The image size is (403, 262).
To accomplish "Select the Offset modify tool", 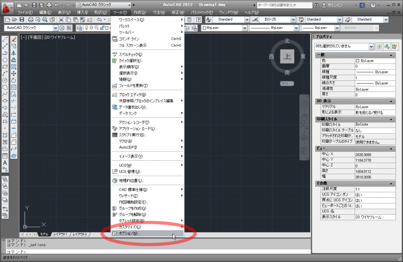I will coord(14,60).
